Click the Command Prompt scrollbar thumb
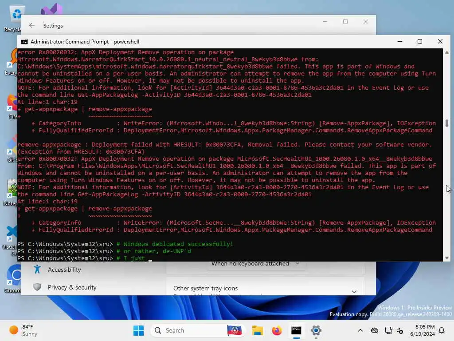454x341 pixels. pyautogui.click(x=447, y=123)
